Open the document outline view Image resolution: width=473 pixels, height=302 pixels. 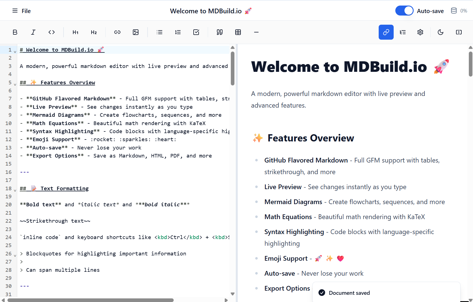point(403,32)
